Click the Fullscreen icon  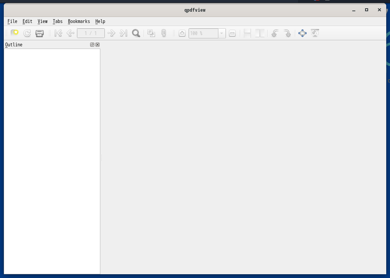[302, 33]
